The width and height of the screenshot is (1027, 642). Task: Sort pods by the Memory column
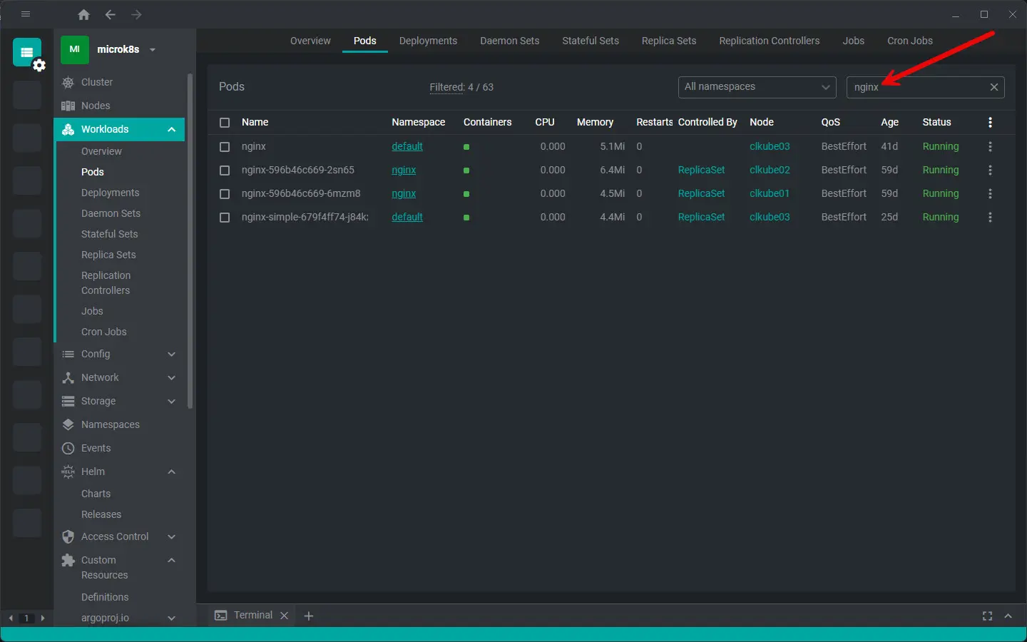[595, 122]
